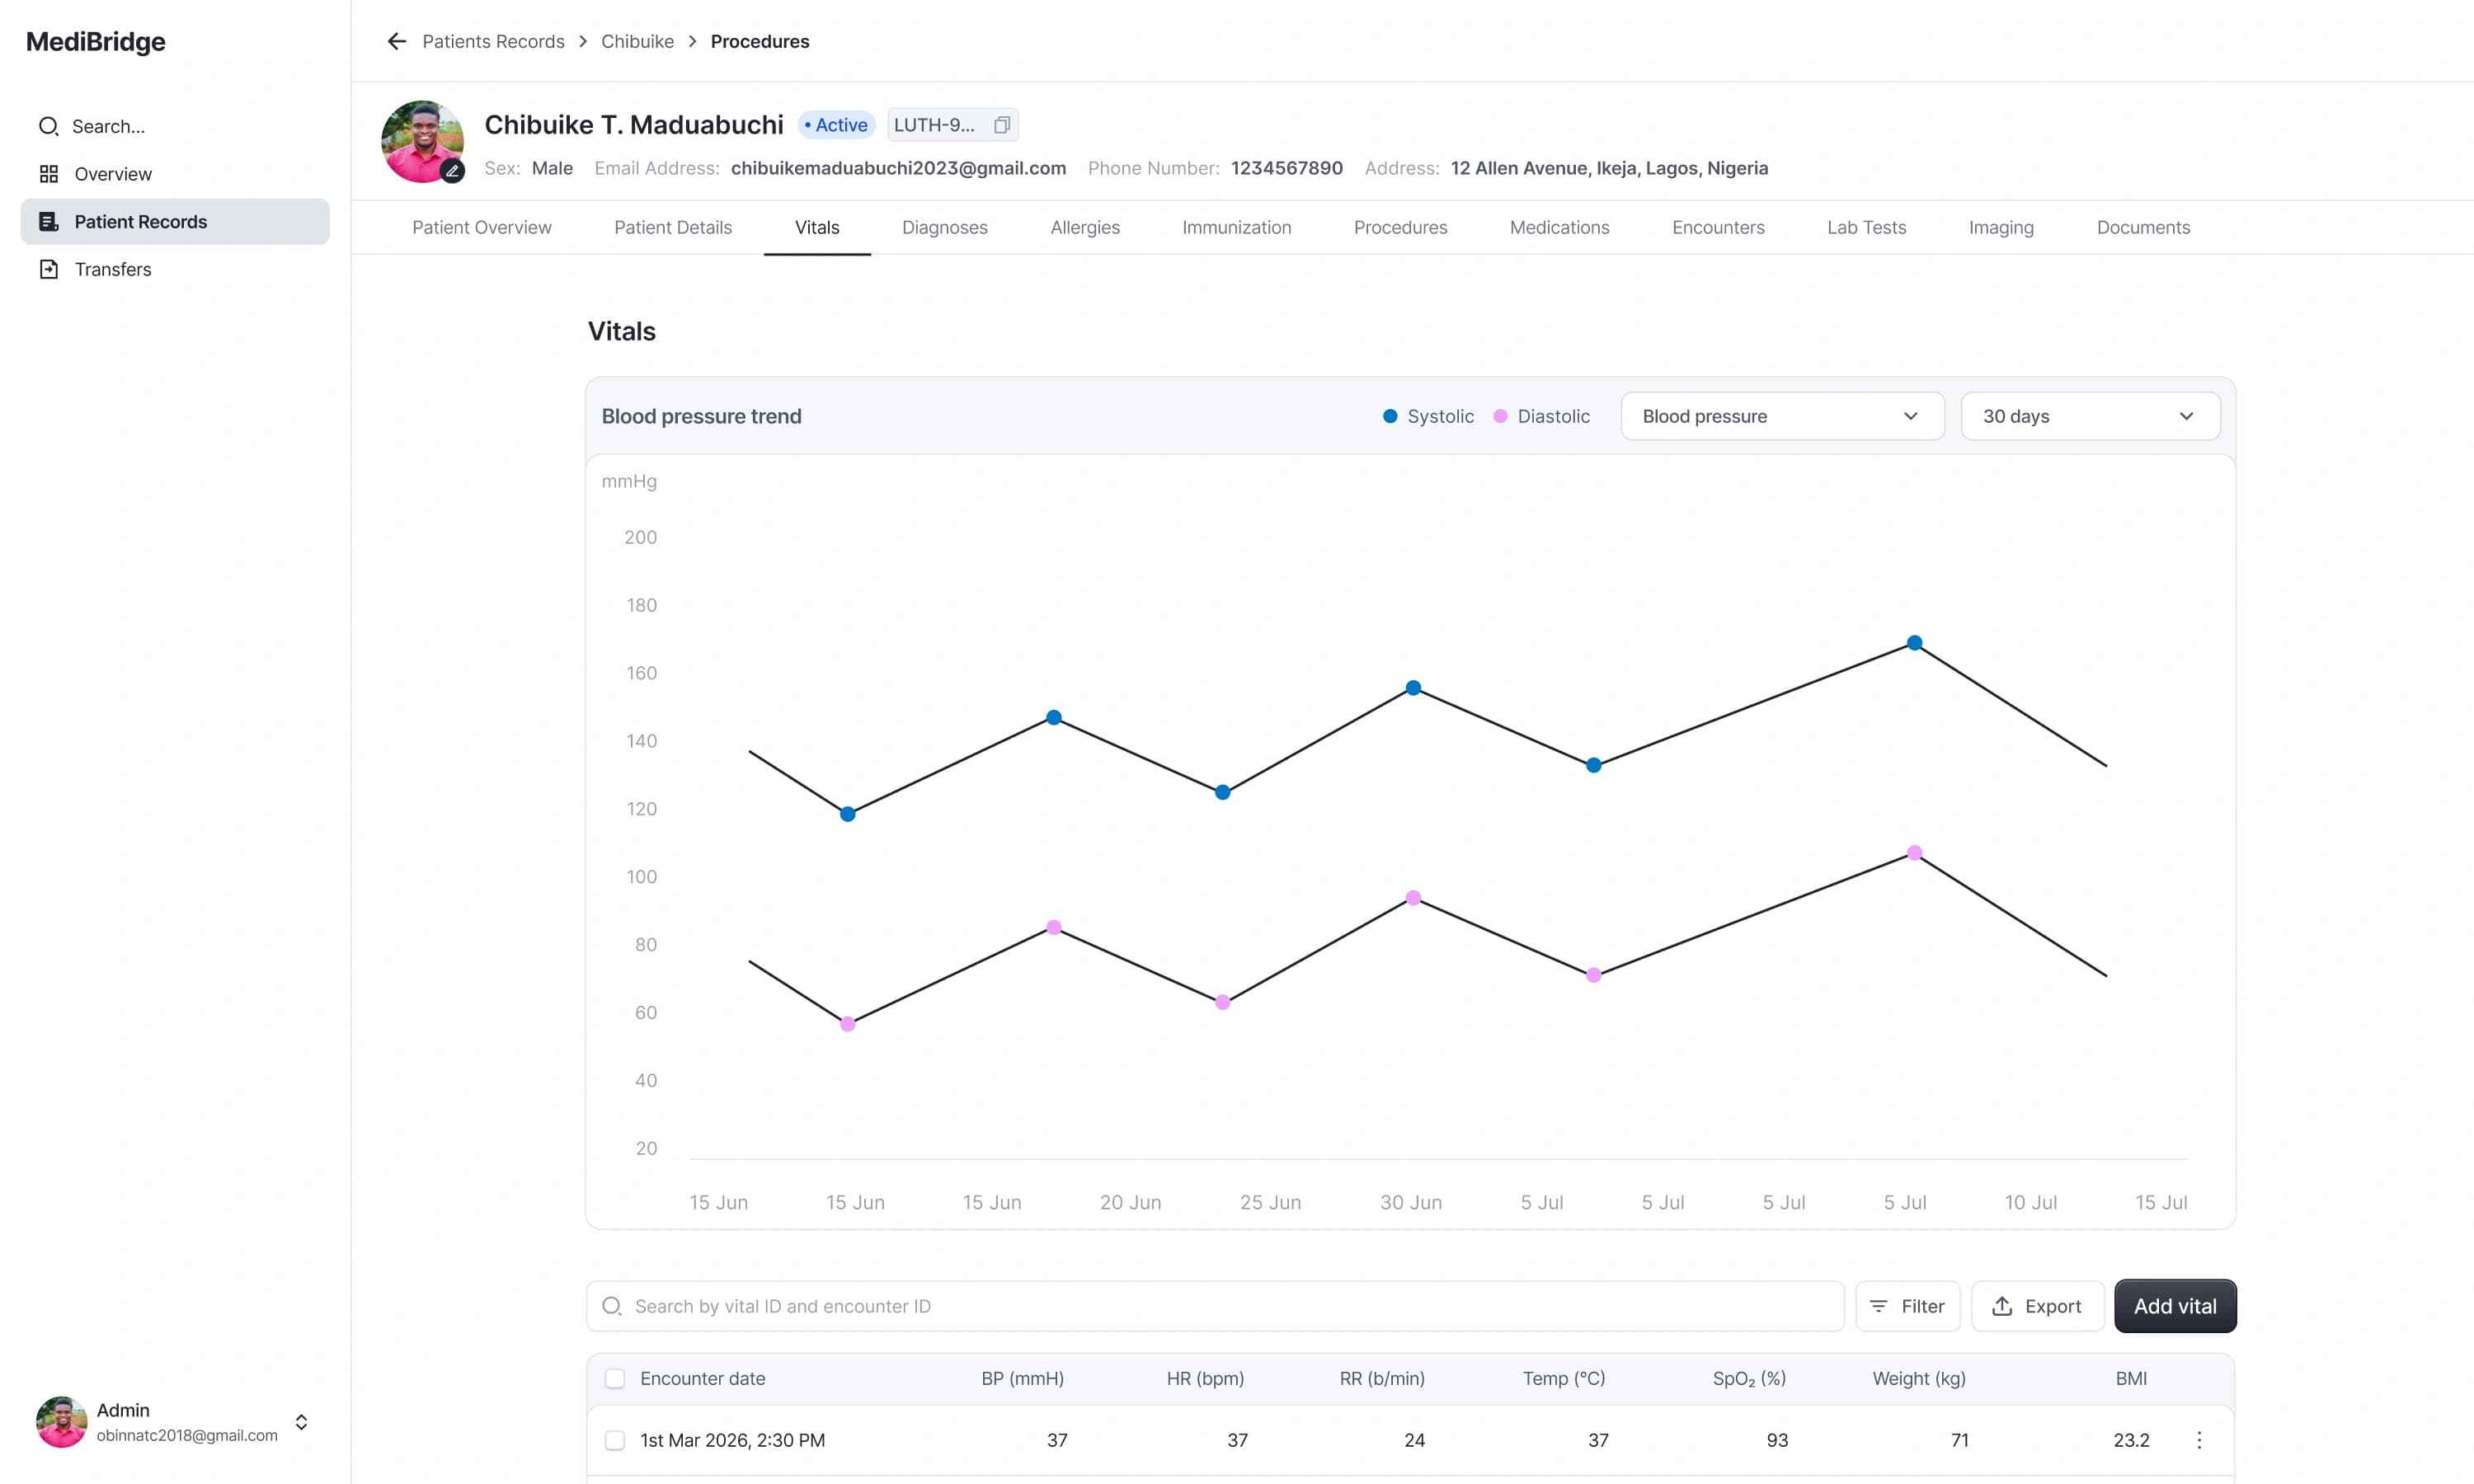
Task: Open the Imaging tab
Action: click(x=2001, y=227)
